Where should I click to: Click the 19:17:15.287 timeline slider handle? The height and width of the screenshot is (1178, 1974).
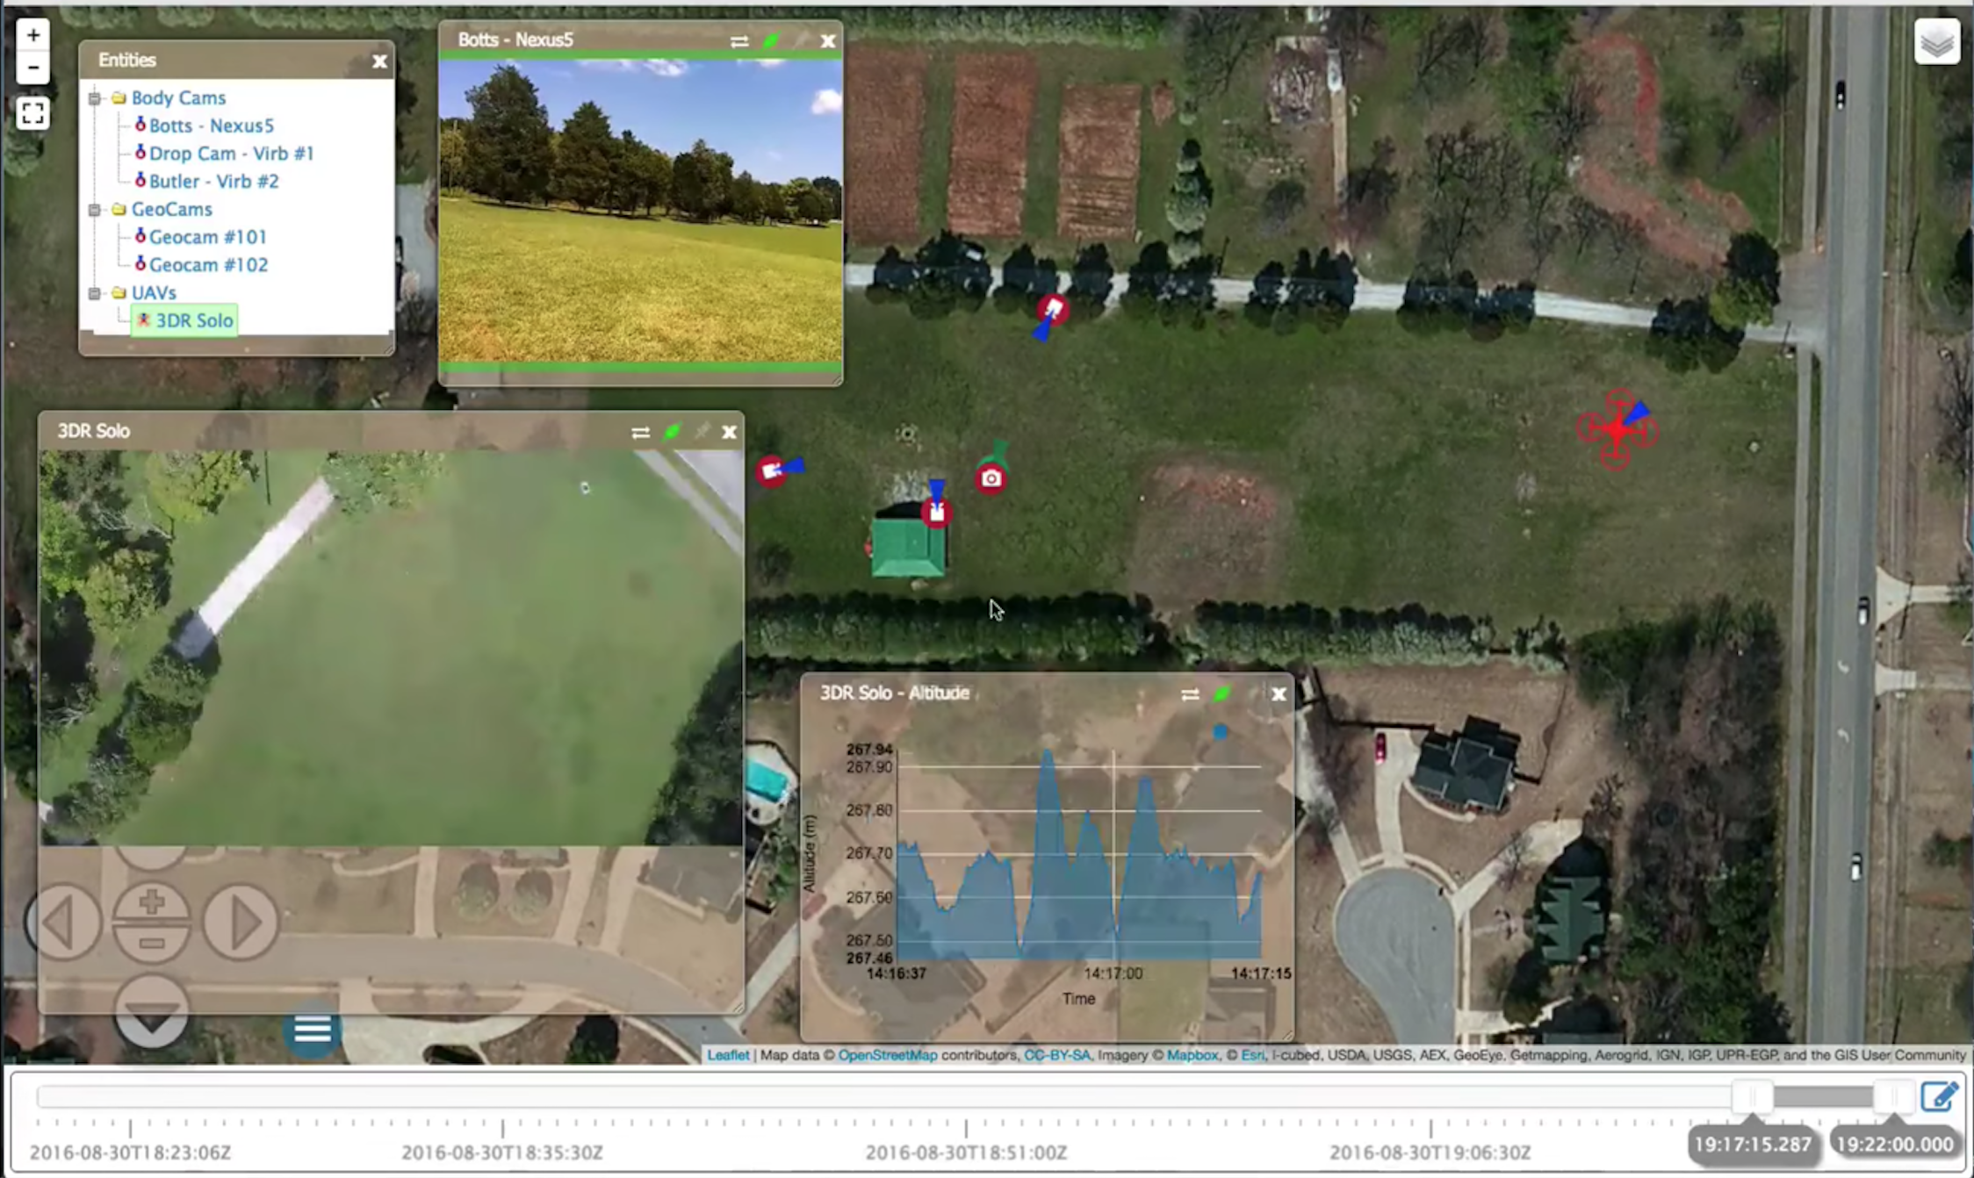coord(1752,1097)
